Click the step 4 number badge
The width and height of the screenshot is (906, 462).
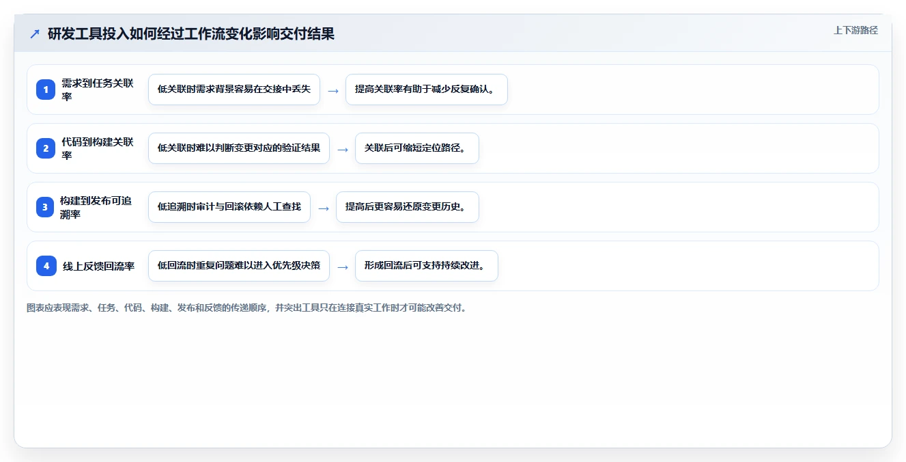[x=46, y=266]
